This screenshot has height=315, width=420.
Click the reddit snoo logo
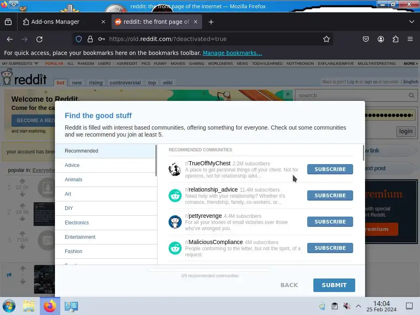click(7, 77)
